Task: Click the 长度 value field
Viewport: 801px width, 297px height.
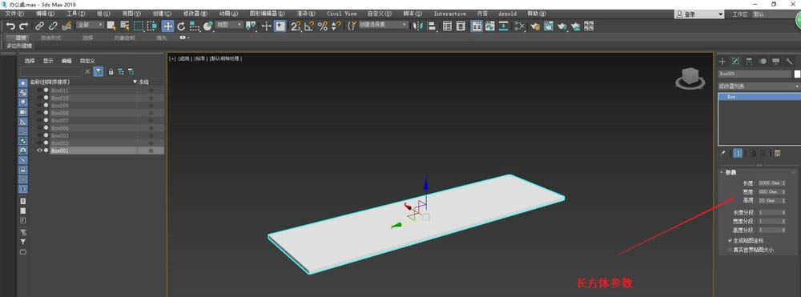Action: 769,183
